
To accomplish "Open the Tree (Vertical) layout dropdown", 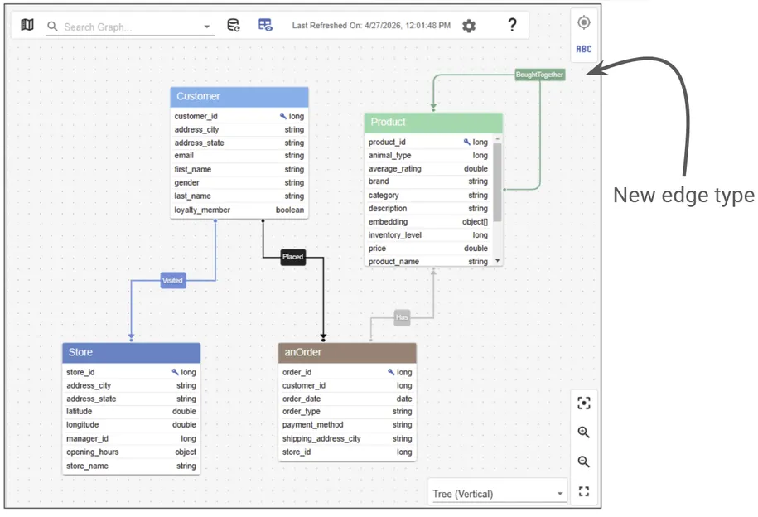I will (x=498, y=494).
